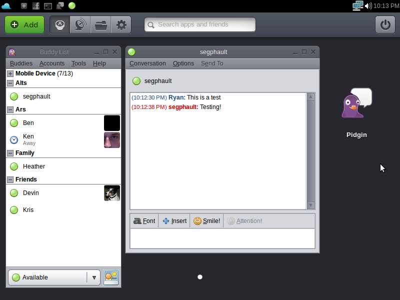Click the power button
Image resolution: width=400 pixels, height=300 pixels.
(385, 24)
